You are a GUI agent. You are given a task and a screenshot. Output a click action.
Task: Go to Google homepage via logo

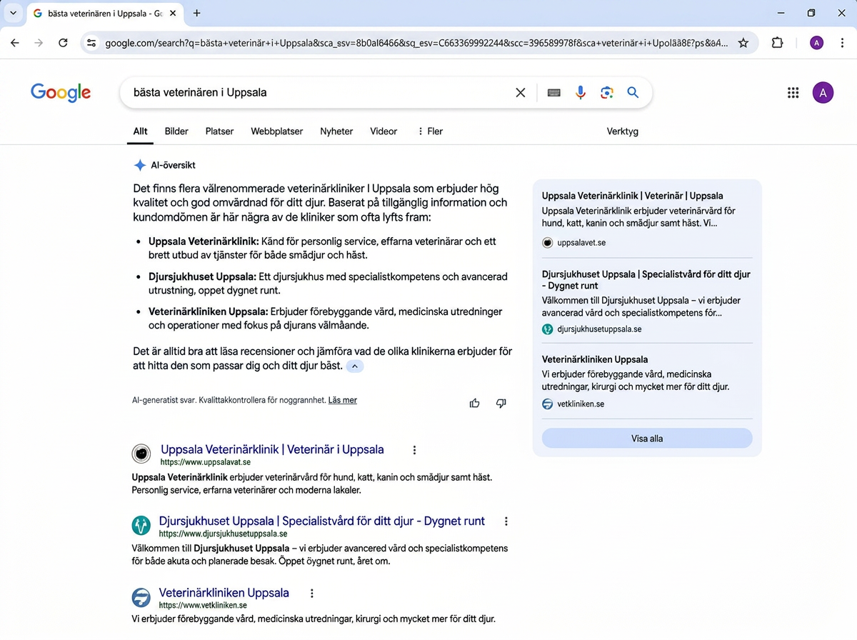point(61,92)
